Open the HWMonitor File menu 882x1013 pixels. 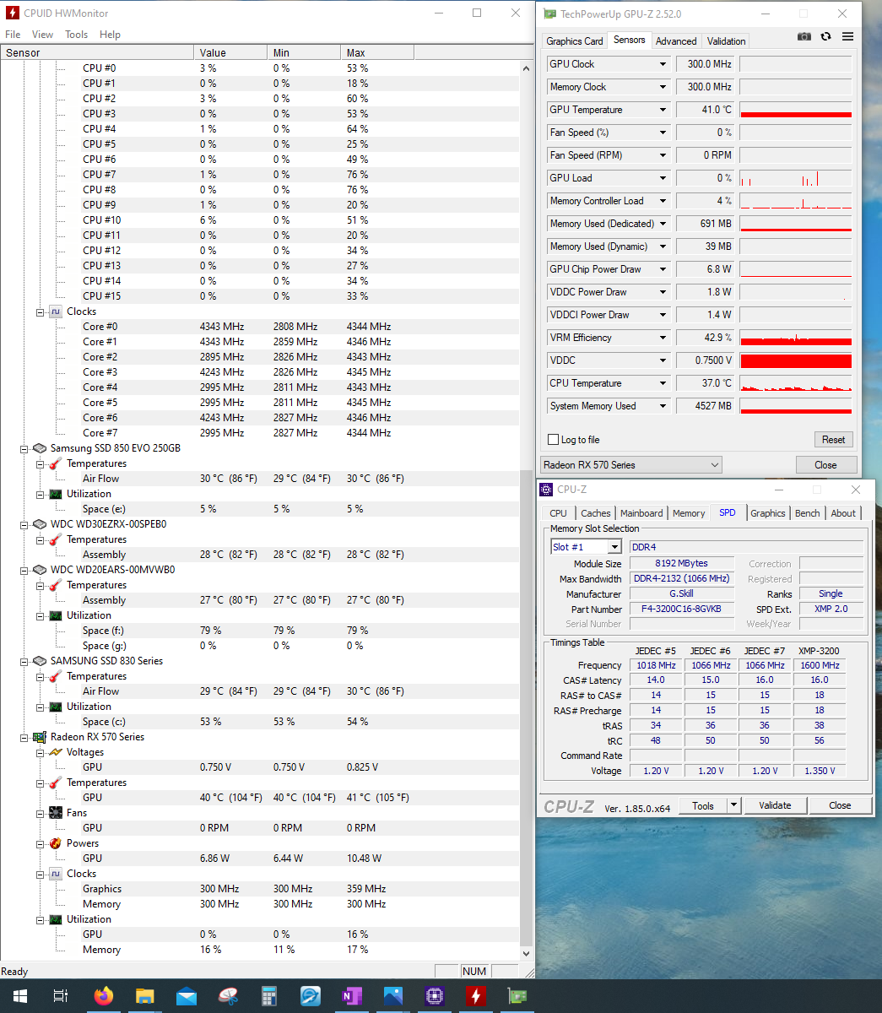tap(13, 35)
